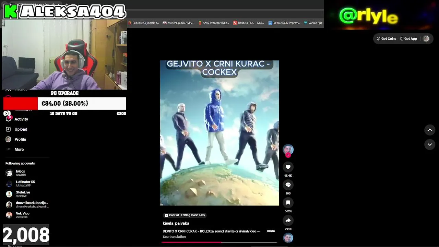The image size is (439, 247).
Task: Open the AMD Procesor Ryze bookmark
Action: click(x=213, y=23)
